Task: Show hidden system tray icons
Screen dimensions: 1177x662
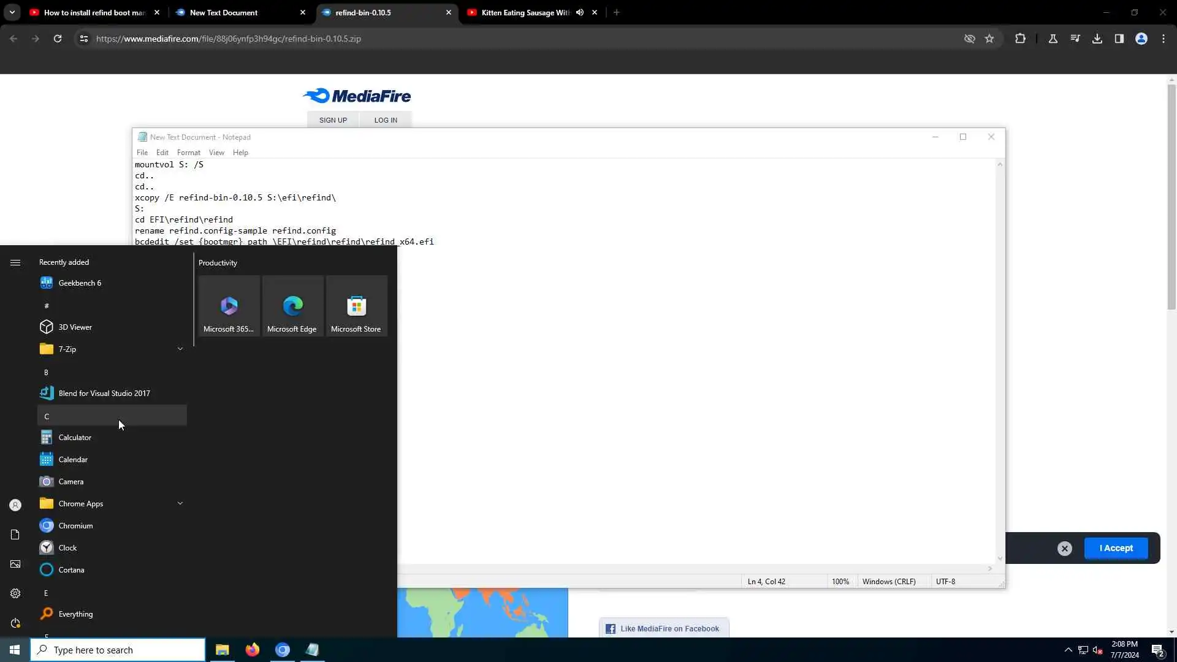Action: [x=1068, y=650]
